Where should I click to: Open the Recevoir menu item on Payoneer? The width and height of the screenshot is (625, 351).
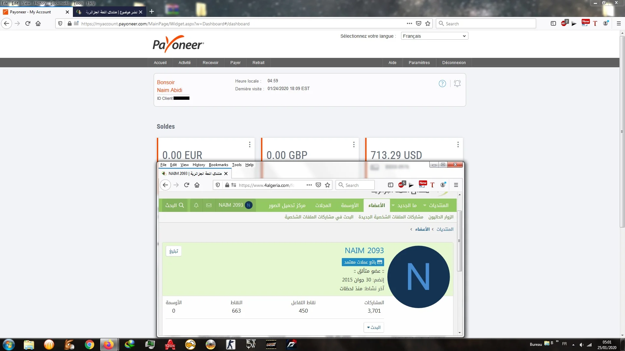point(211,63)
